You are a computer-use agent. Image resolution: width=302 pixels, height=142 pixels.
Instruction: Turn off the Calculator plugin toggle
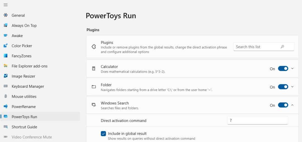coord(283,69)
